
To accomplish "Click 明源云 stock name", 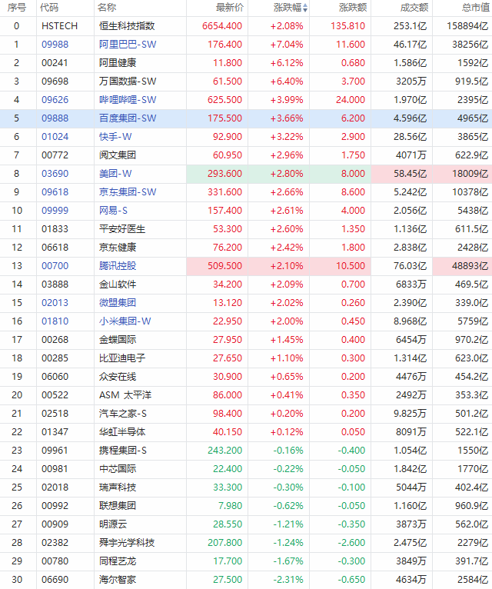I will [x=113, y=524].
